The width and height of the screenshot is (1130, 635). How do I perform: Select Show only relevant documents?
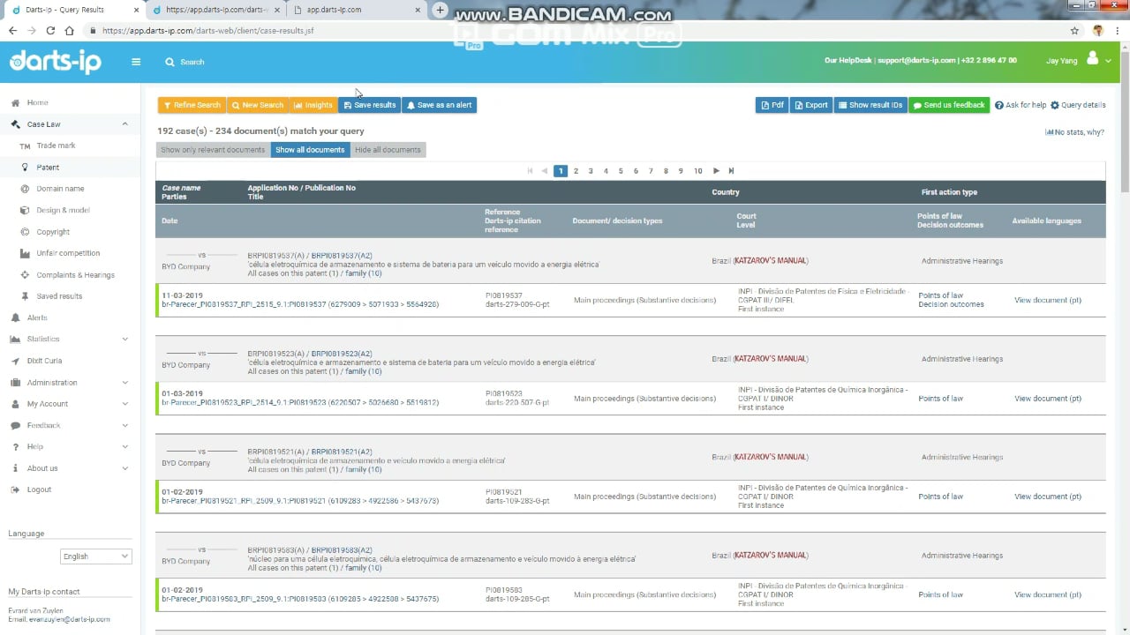213,150
